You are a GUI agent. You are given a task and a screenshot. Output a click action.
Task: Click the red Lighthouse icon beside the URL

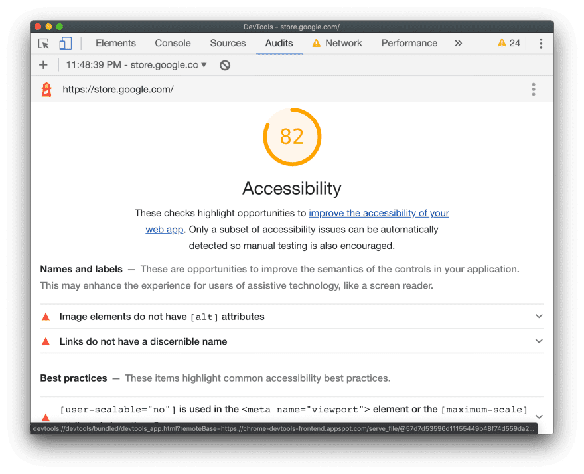coord(45,88)
